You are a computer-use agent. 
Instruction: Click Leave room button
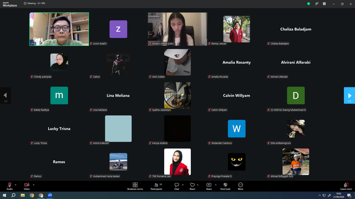point(346,186)
